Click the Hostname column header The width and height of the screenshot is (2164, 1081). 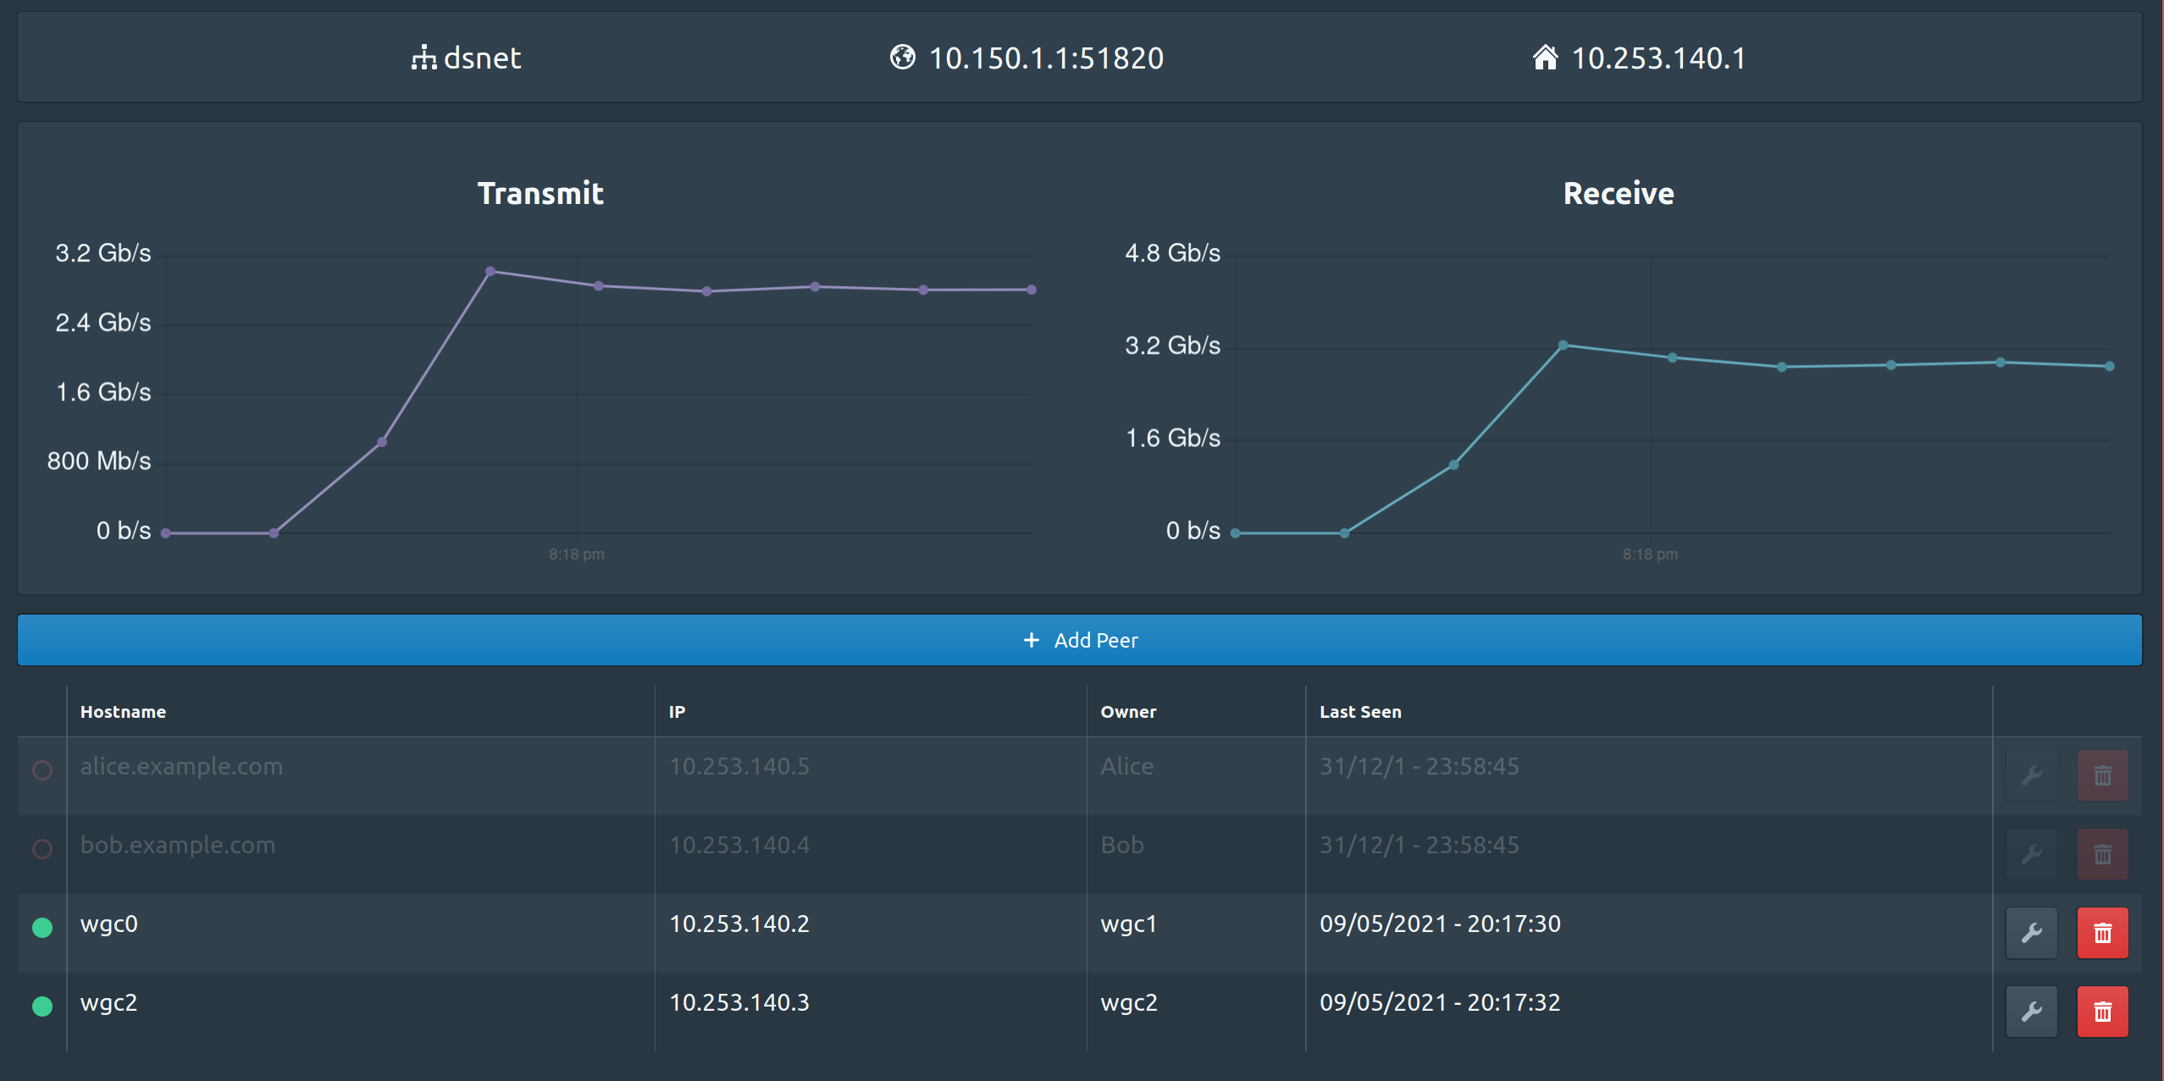point(123,712)
